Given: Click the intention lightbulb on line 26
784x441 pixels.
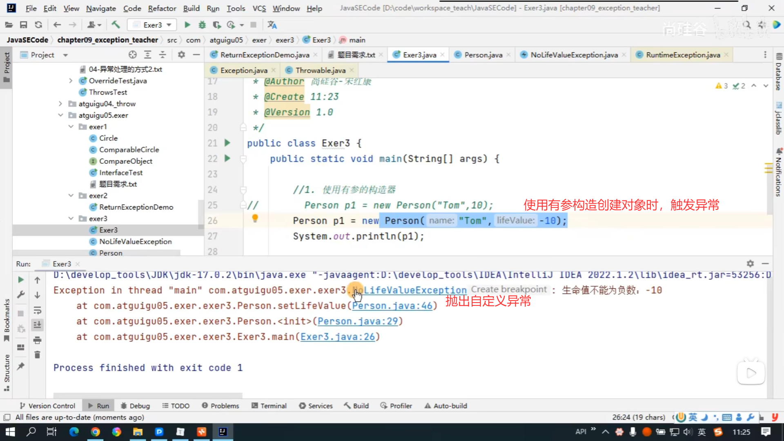Looking at the screenshot, I should tap(255, 218).
